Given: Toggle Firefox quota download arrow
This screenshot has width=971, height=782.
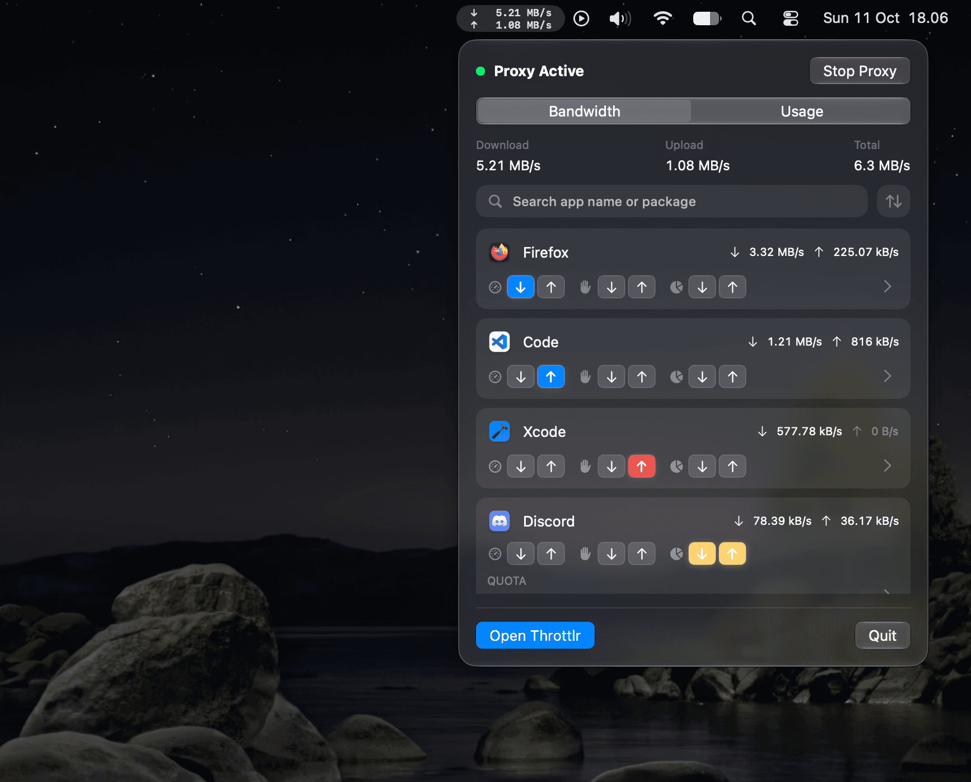Looking at the screenshot, I should tap(702, 287).
